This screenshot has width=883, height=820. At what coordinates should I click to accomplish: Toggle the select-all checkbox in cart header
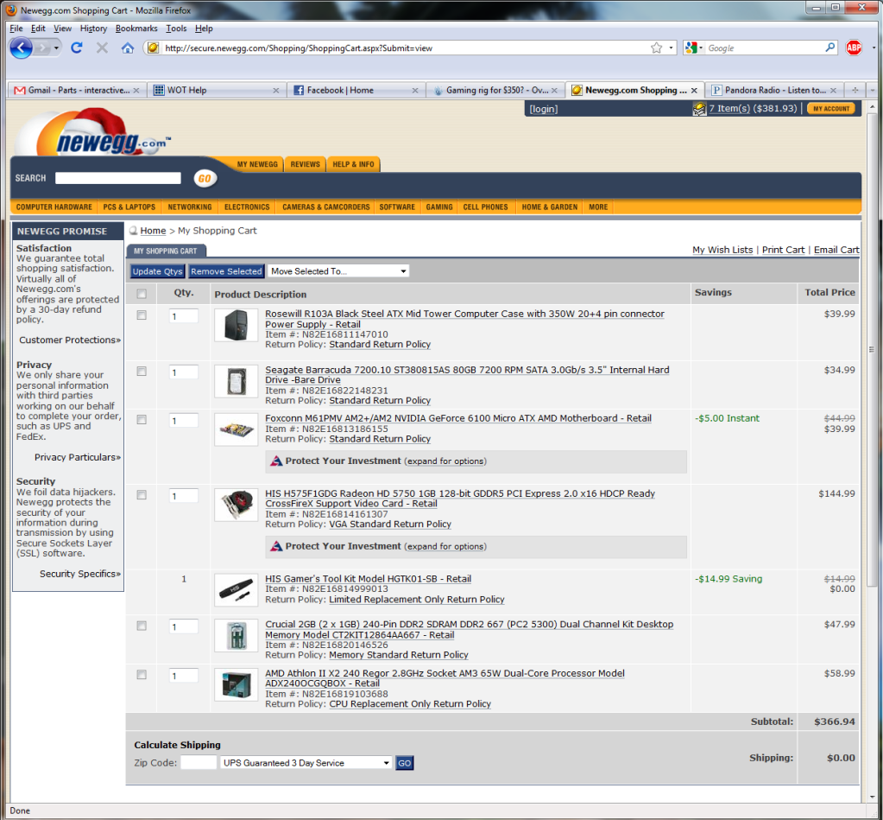click(x=142, y=294)
